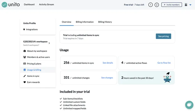195x111 pixels.
Task: Click the About my workspace briefcase icon
Action: pyautogui.click(x=25, y=51)
